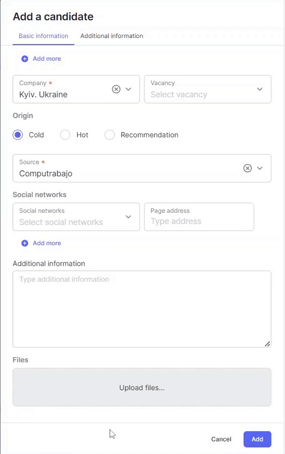Image resolution: width=285 pixels, height=454 pixels.
Task: Choose Recommendation as origin
Action: coord(110,135)
